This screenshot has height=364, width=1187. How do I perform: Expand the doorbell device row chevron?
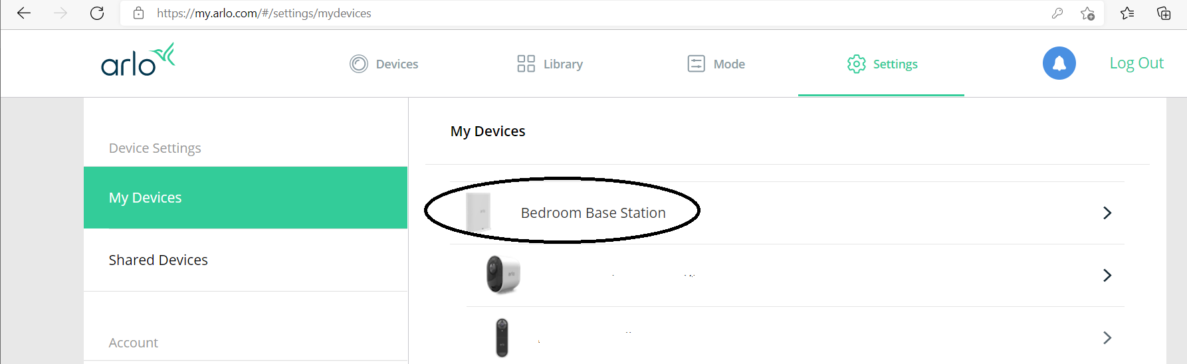pyautogui.click(x=1107, y=337)
